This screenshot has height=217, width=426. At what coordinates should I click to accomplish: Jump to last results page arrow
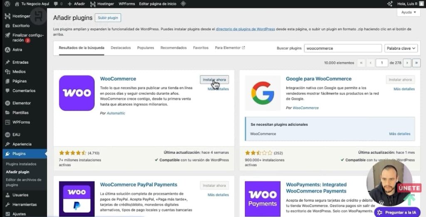click(416, 63)
